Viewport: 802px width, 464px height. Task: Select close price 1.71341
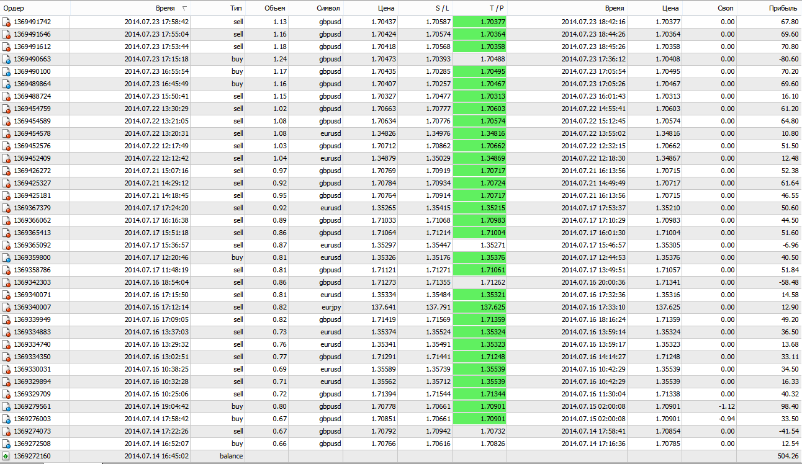click(x=668, y=282)
